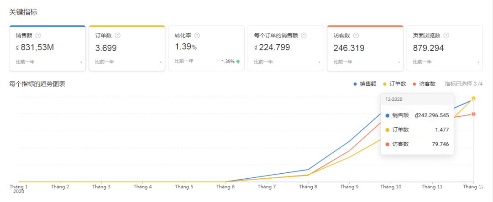Image resolution: width=493 pixels, height=202 pixels.
Task: Click help icon next to 订单数
Action: [x=117, y=36]
